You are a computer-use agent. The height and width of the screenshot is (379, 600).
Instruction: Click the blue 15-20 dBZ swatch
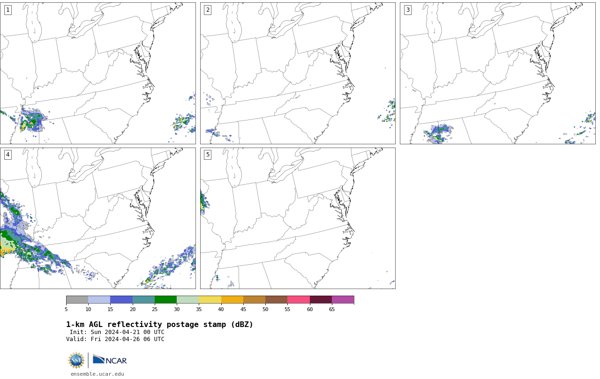click(121, 300)
